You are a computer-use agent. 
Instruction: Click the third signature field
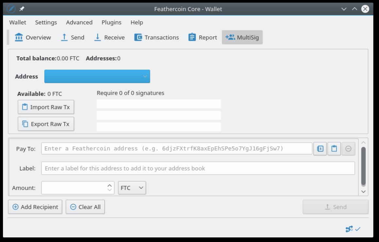pyautogui.click(x=159, y=127)
